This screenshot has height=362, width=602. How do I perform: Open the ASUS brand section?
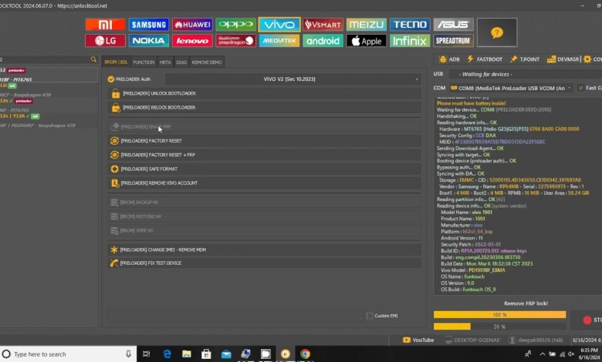pyautogui.click(x=453, y=25)
